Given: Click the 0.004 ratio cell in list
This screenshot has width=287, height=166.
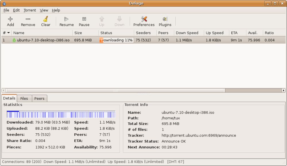Looking at the screenshot, I should pos(269,40).
